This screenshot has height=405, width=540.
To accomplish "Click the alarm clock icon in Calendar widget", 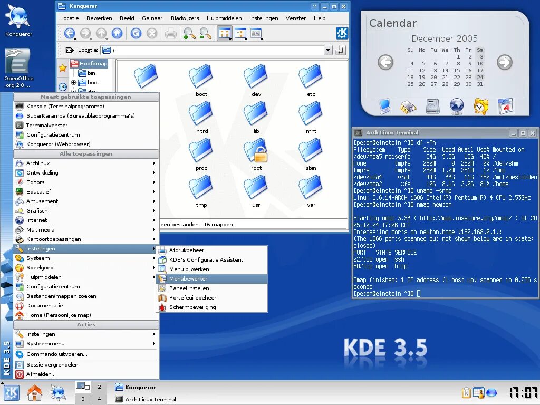I will click(481, 106).
